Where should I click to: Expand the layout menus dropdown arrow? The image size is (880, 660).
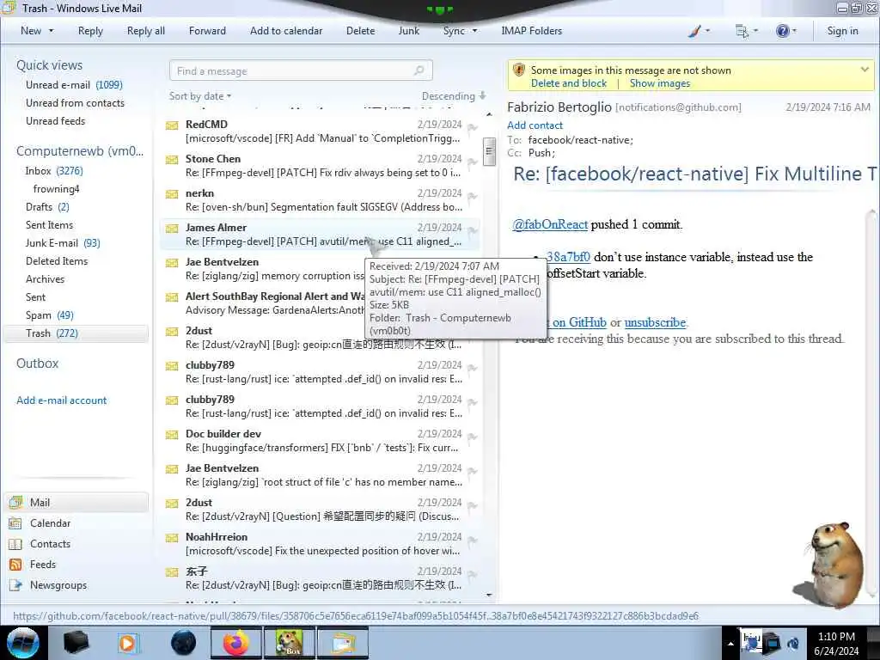pyautogui.click(x=755, y=31)
